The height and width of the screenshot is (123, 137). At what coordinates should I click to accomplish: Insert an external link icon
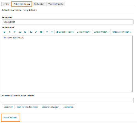coord(41,32)
